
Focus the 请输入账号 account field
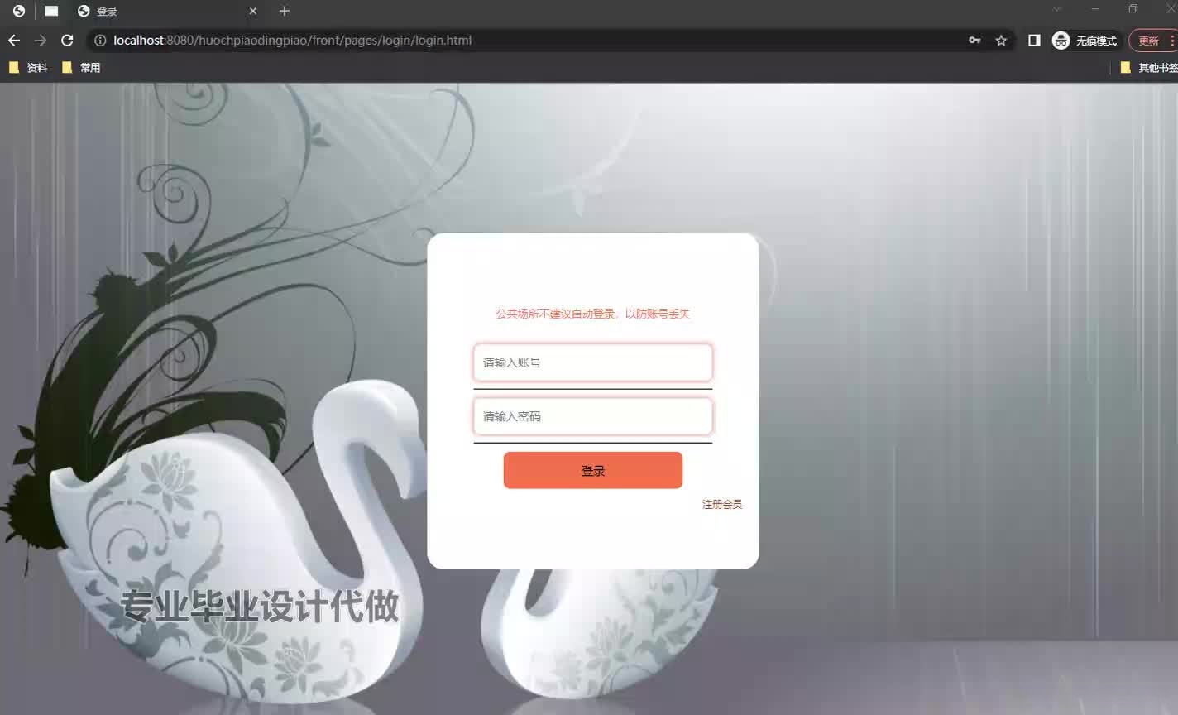592,362
